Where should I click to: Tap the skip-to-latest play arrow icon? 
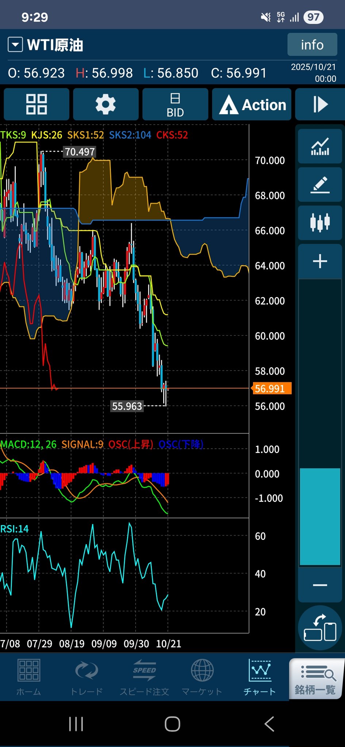(x=320, y=104)
